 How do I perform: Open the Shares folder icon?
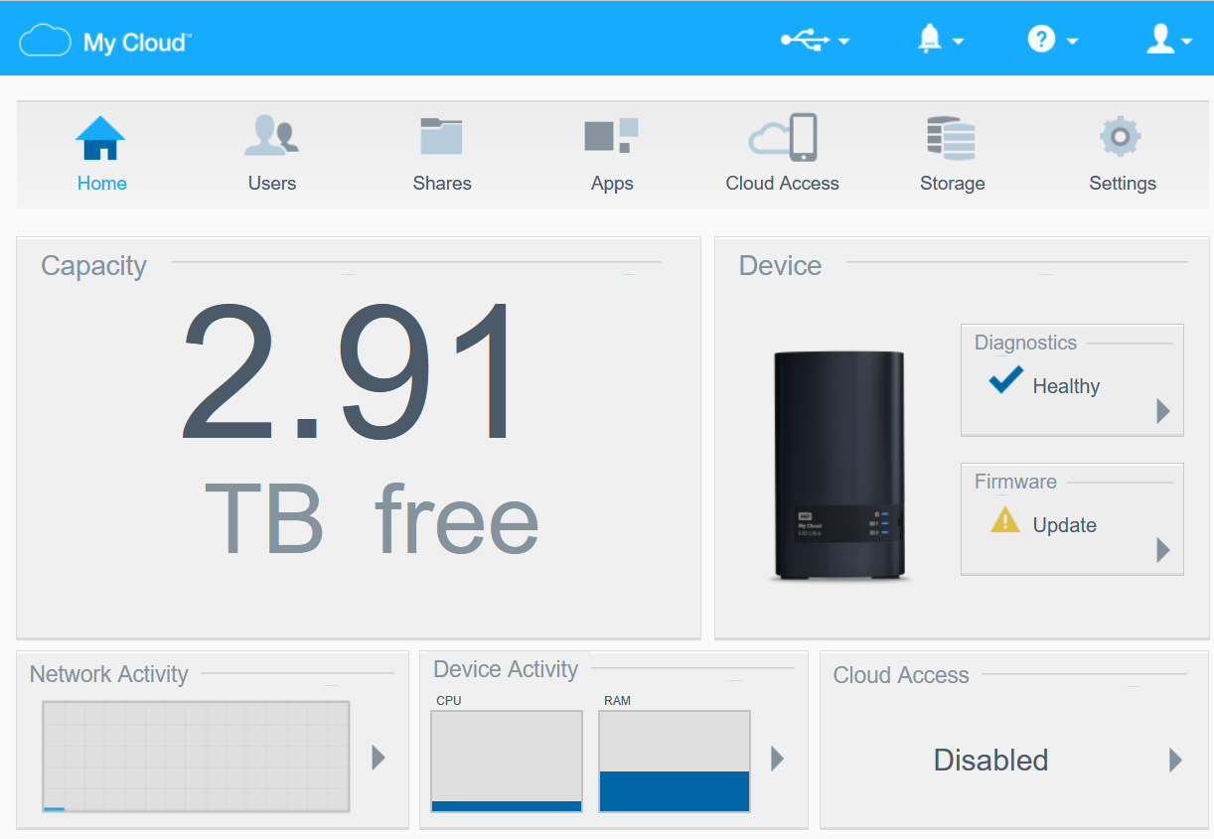point(441,137)
